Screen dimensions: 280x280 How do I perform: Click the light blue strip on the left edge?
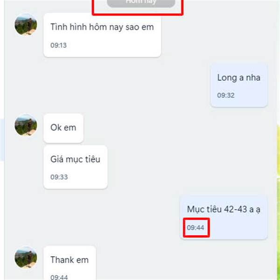2,140
